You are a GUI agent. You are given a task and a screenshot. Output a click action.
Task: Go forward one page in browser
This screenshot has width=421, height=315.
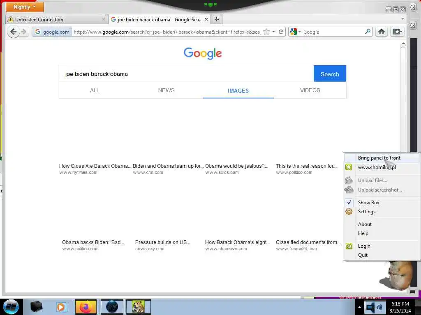pyautogui.click(x=24, y=32)
